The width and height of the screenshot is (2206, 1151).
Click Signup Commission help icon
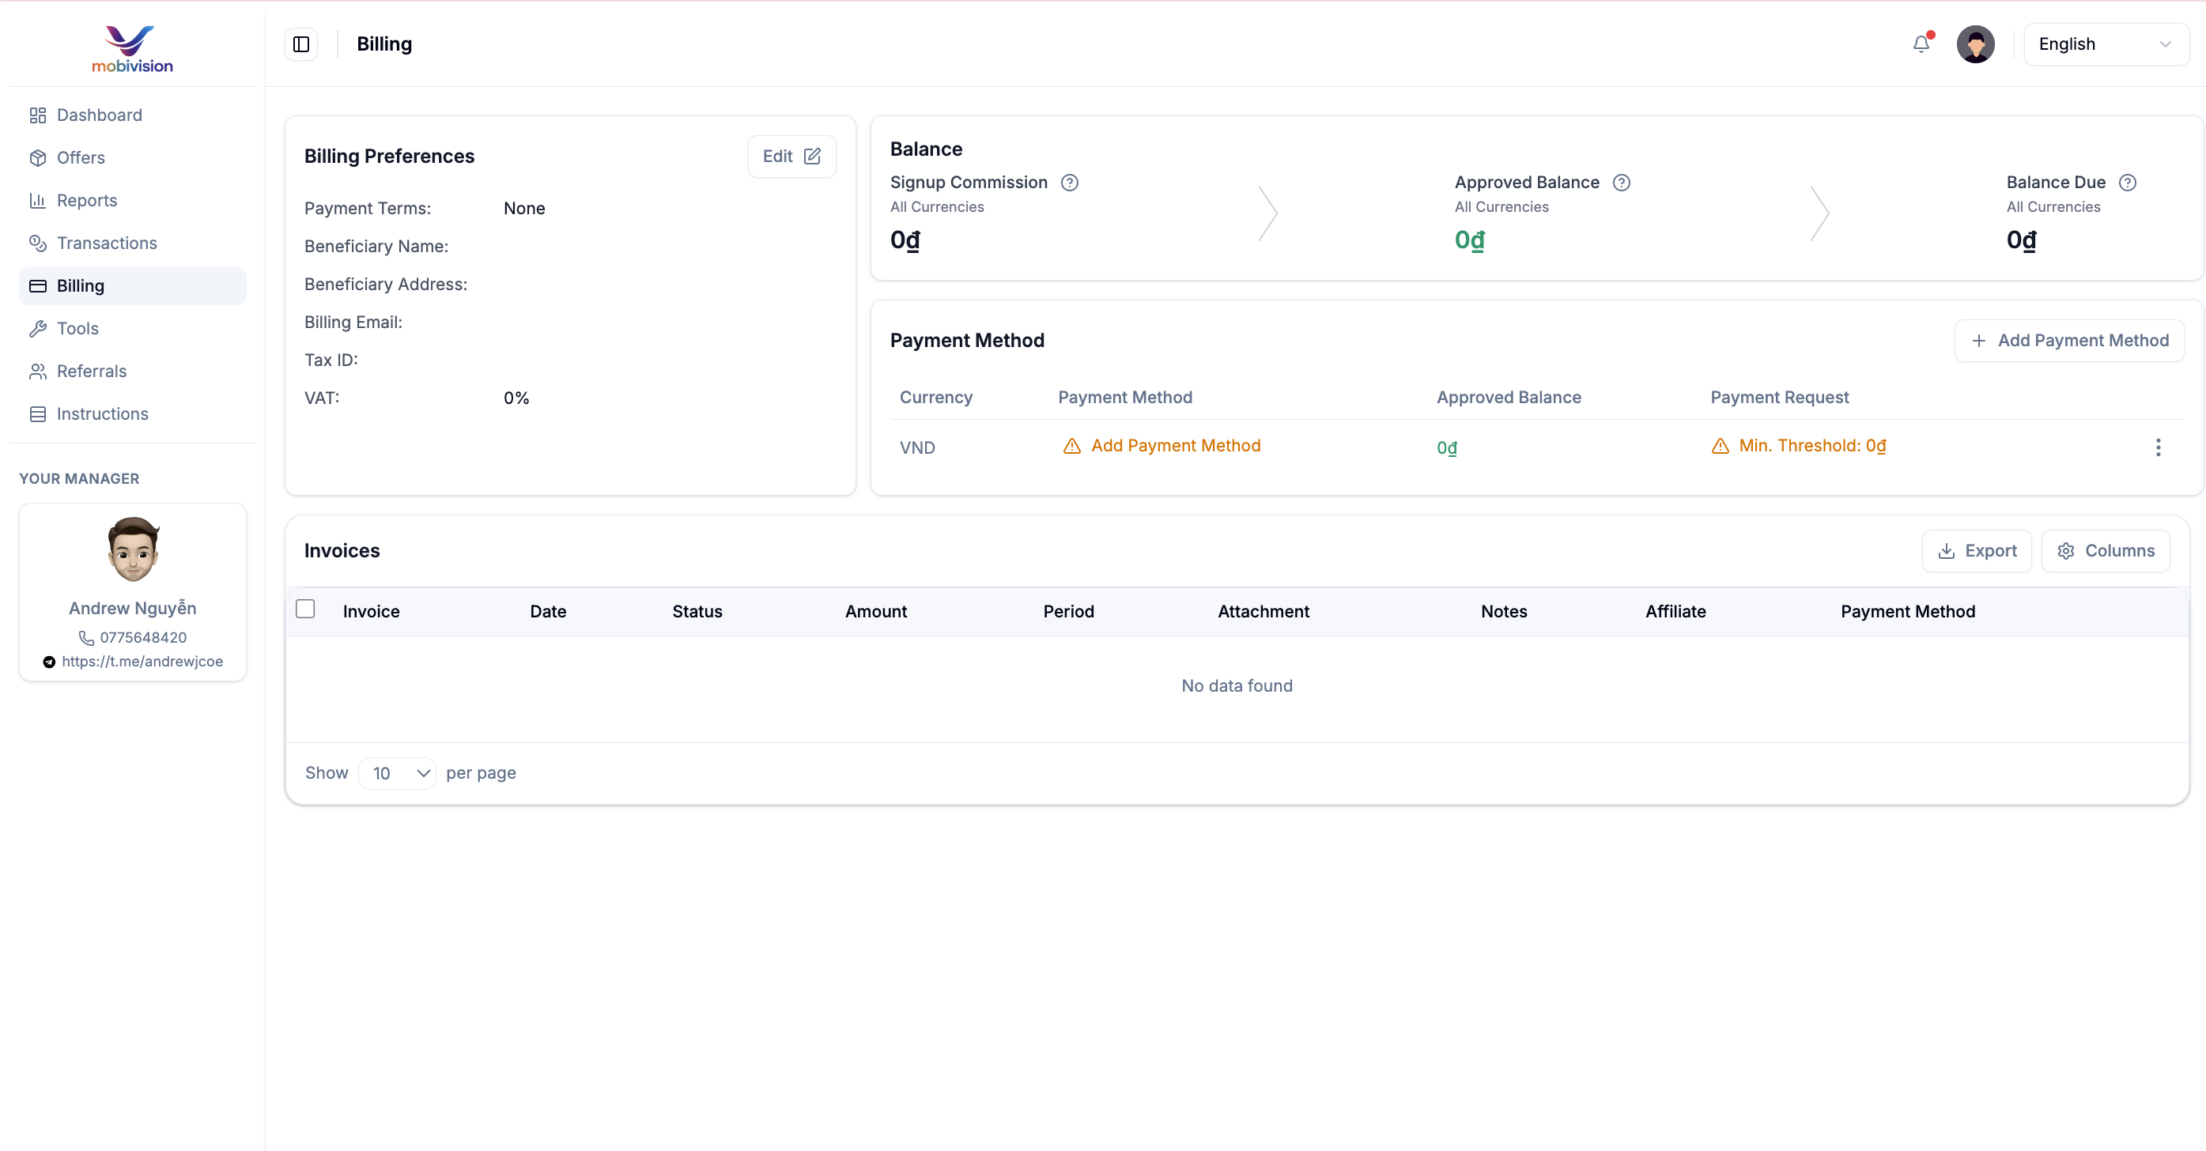[x=1069, y=183]
